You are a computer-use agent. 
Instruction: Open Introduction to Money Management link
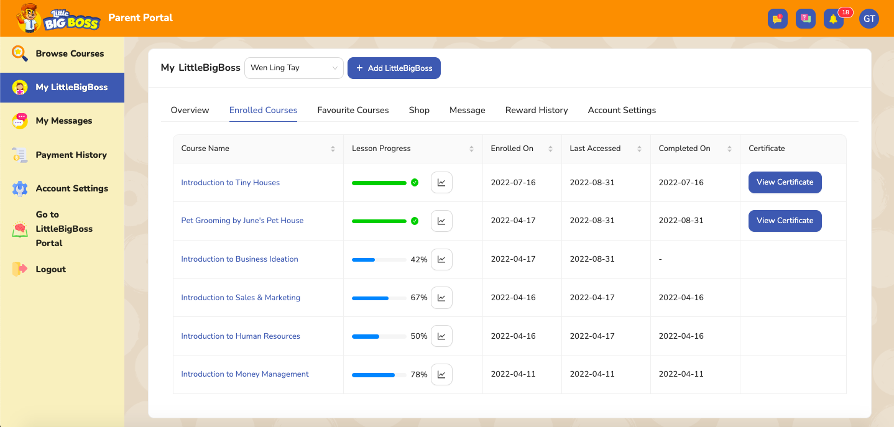click(245, 374)
